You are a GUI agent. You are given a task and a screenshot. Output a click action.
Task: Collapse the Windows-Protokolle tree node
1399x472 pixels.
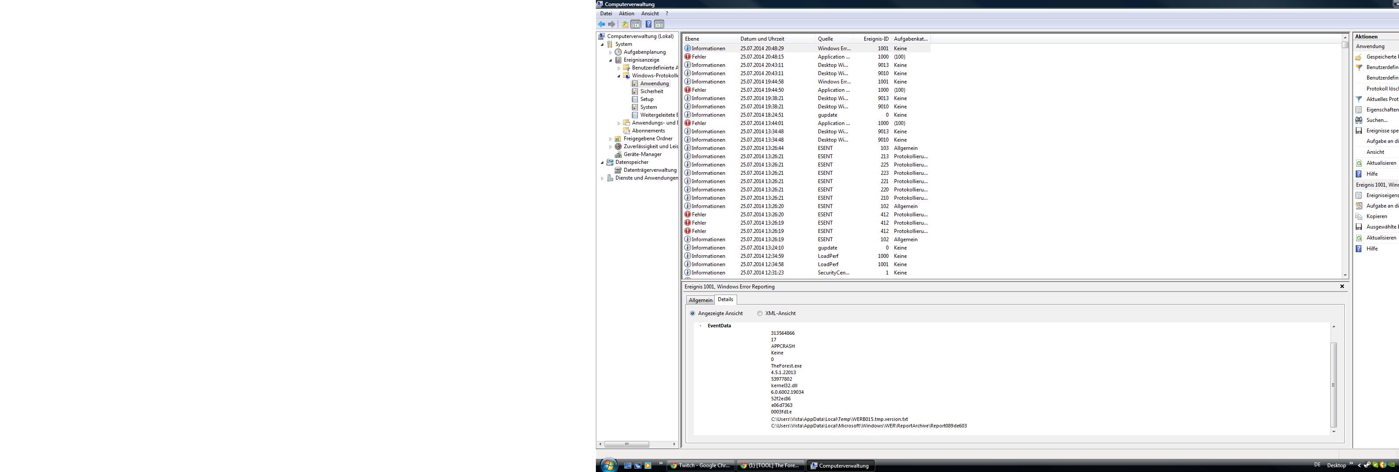(619, 76)
